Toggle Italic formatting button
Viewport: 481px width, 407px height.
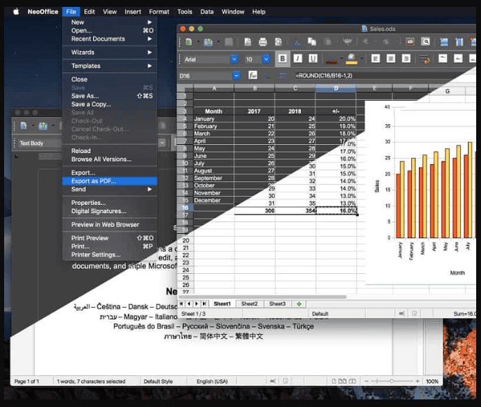[x=297, y=58]
